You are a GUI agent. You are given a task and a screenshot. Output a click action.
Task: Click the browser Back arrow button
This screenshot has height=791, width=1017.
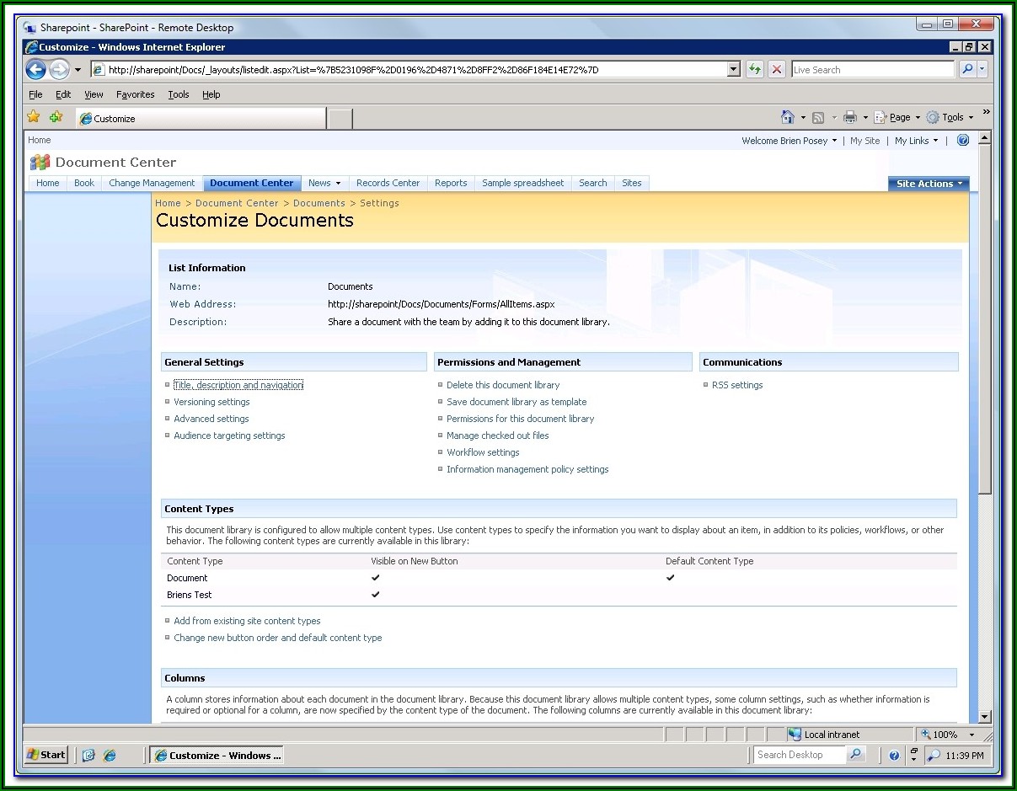[x=36, y=70]
